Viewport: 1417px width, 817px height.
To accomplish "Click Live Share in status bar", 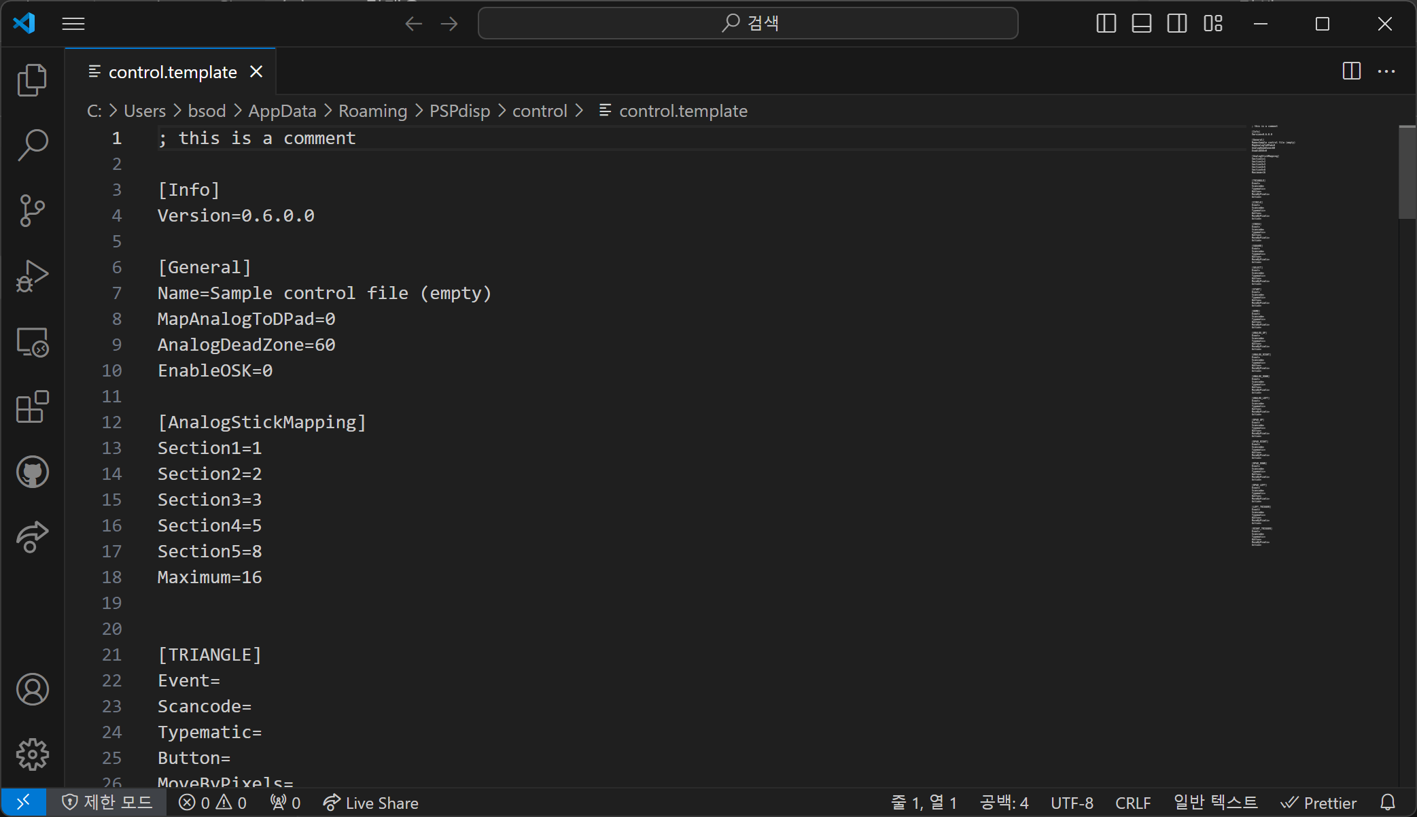I will pos(371,803).
